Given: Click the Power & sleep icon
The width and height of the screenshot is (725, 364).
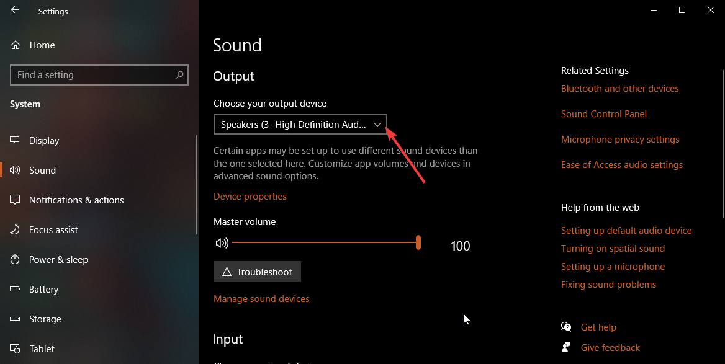Looking at the screenshot, I should [x=16, y=260].
